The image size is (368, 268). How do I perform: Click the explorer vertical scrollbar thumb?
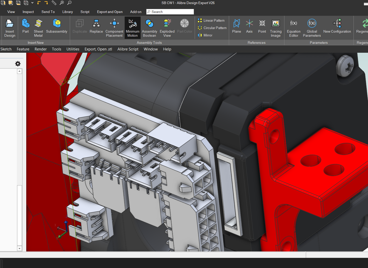pos(19,215)
